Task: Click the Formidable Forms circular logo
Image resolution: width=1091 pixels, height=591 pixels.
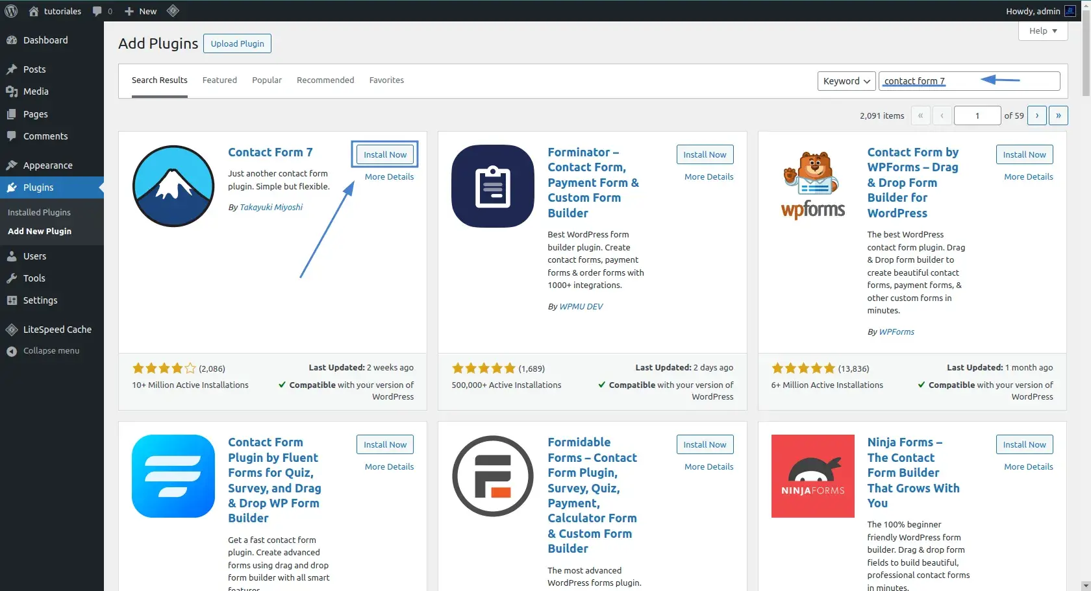Action: tap(493, 476)
